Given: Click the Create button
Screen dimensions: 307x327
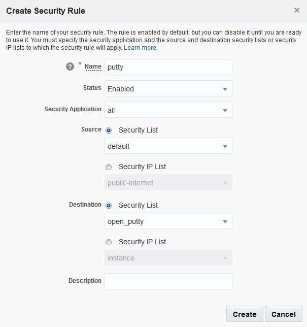Looking at the screenshot, I should click(245, 314).
